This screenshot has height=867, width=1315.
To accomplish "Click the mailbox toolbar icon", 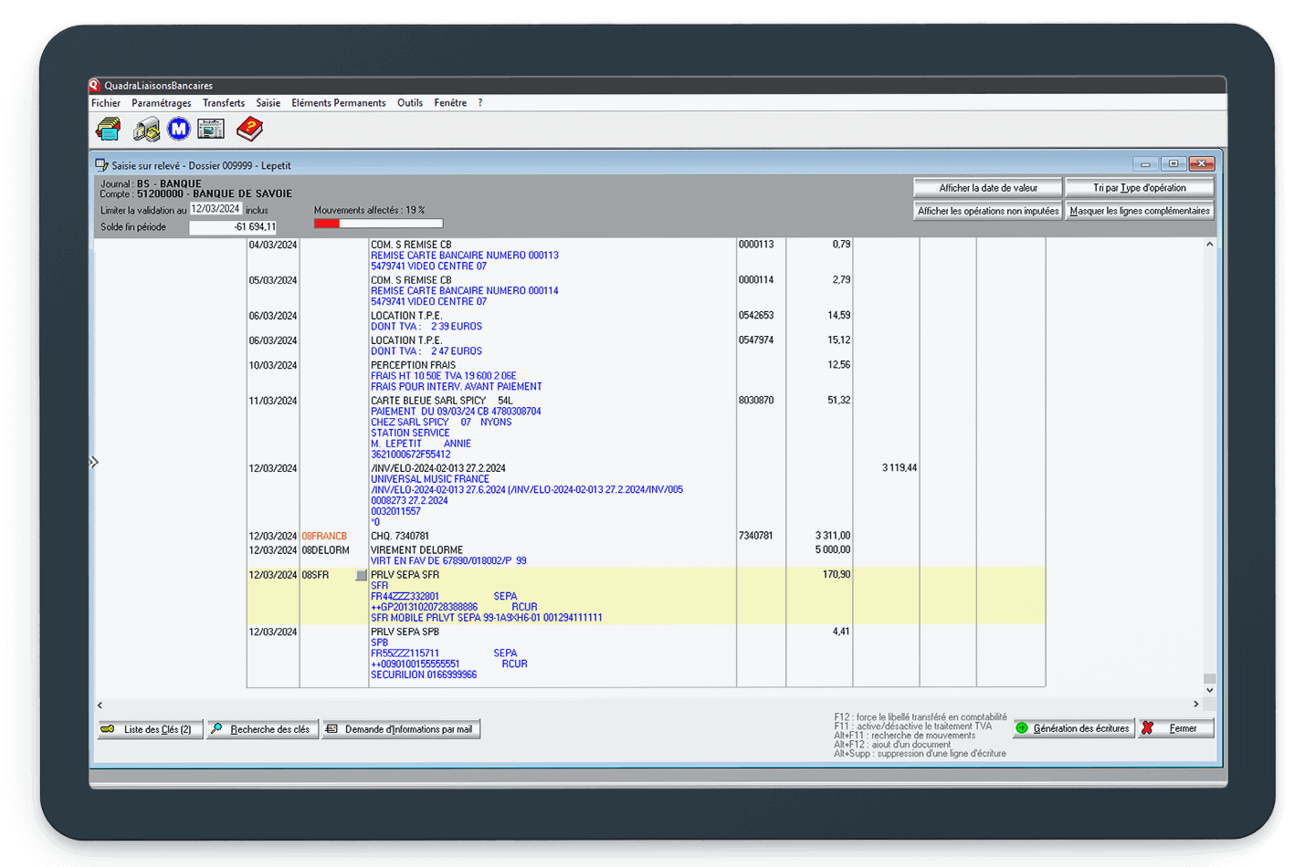I will click(146, 130).
